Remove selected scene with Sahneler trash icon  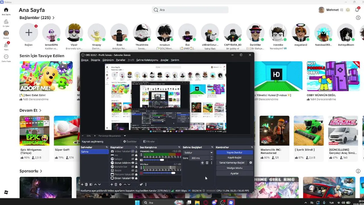click(86, 184)
